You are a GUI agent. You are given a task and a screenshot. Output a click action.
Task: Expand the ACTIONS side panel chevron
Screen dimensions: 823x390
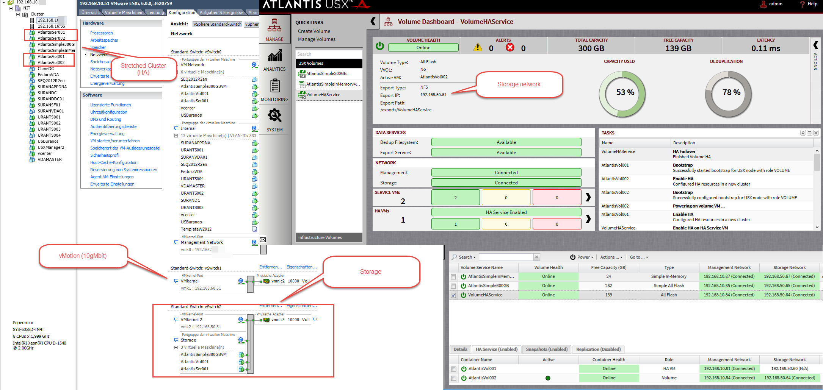tap(816, 45)
